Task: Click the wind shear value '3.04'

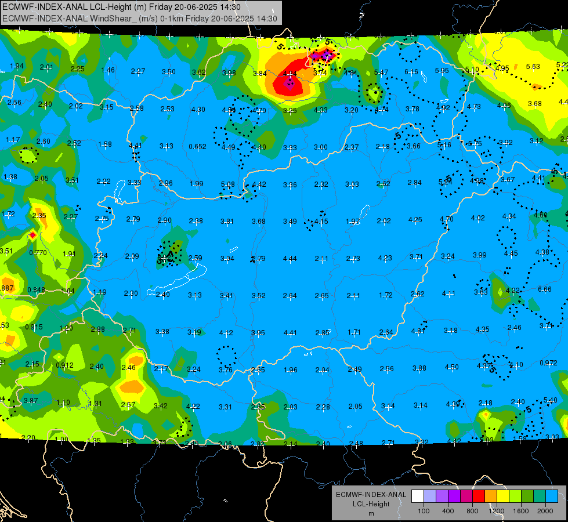Action: click(x=227, y=259)
